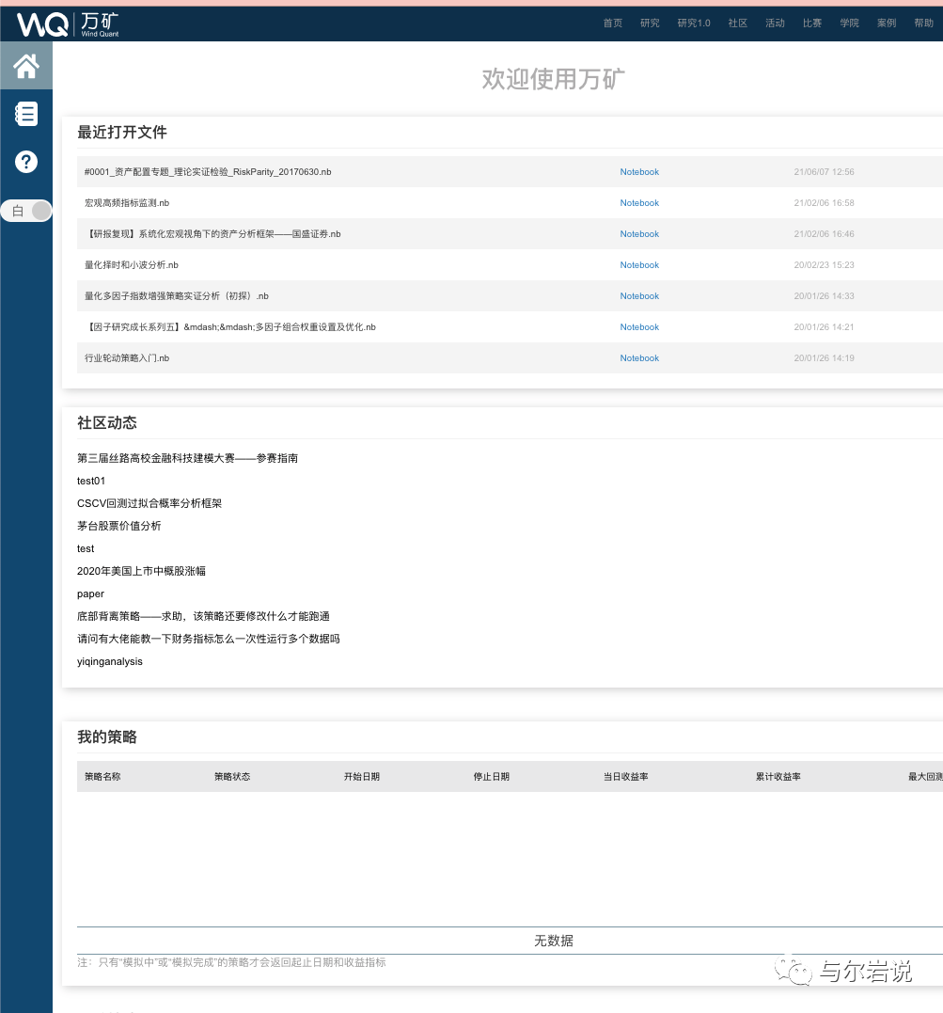
Task: Open 第三届丝路高校金融科技建模大赛 post
Action: pyautogui.click(x=187, y=458)
